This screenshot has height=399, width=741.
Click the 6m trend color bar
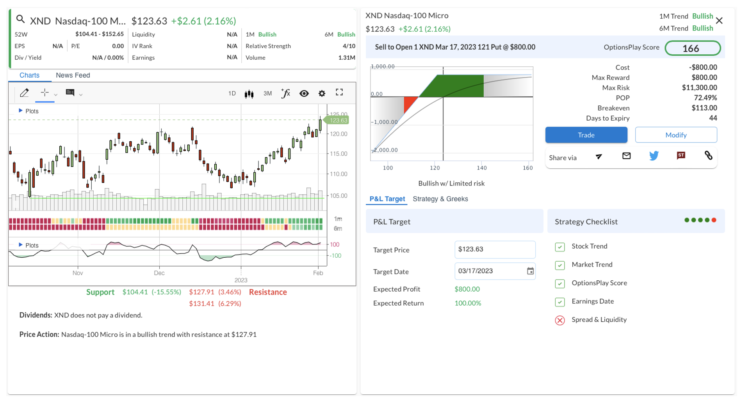(x=166, y=227)
